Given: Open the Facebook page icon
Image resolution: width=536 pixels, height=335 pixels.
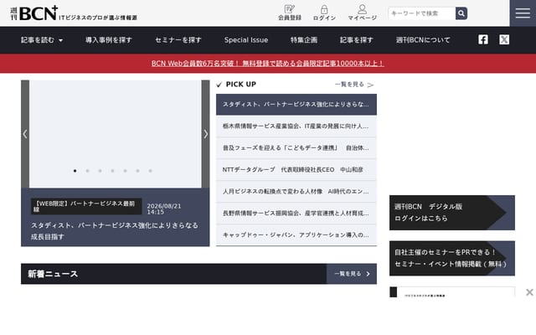Looking at the screenshot, I should pos(483,39).
